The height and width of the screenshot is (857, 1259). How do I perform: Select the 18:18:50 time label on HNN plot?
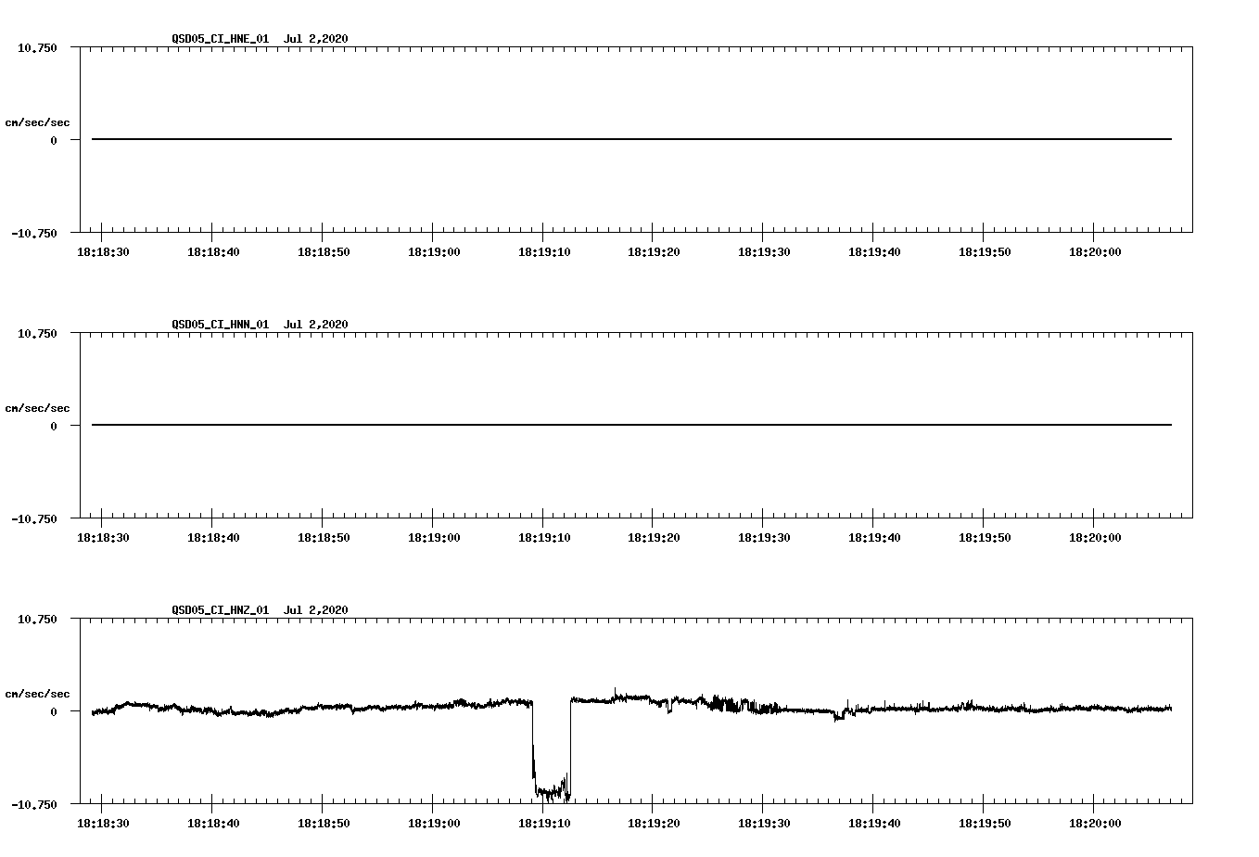(324, 537)
